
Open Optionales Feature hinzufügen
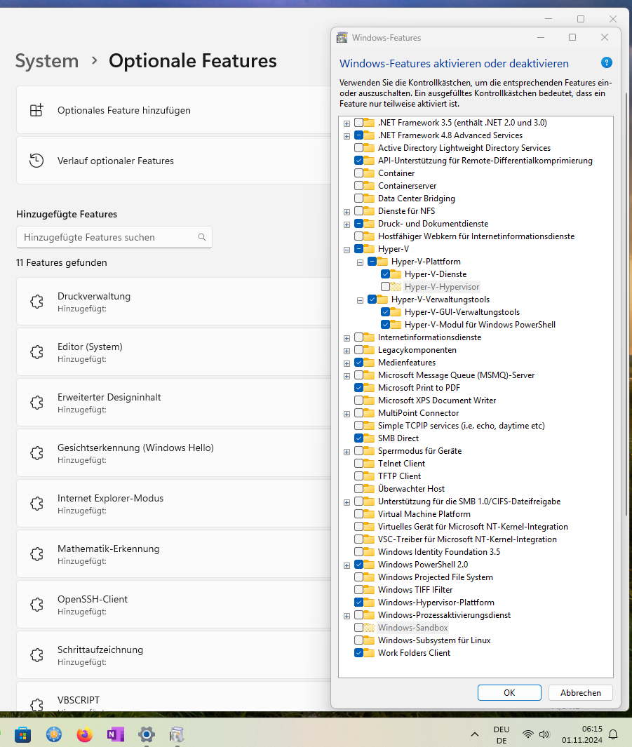click(174, 110)
